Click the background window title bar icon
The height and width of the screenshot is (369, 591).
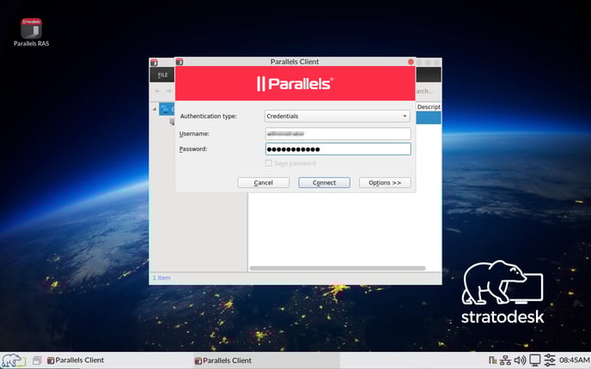(x=154, y=63)
